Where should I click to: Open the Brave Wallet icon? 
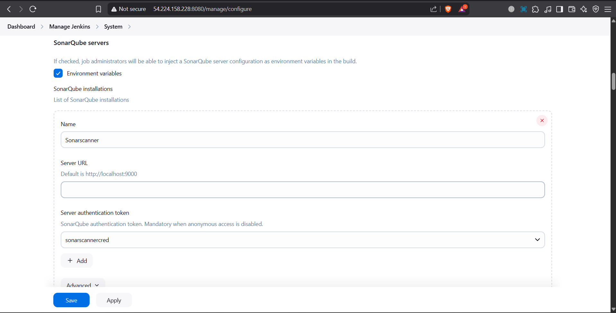click(x=572, y=9)
